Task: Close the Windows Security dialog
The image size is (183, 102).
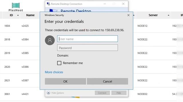Action: 128,15
